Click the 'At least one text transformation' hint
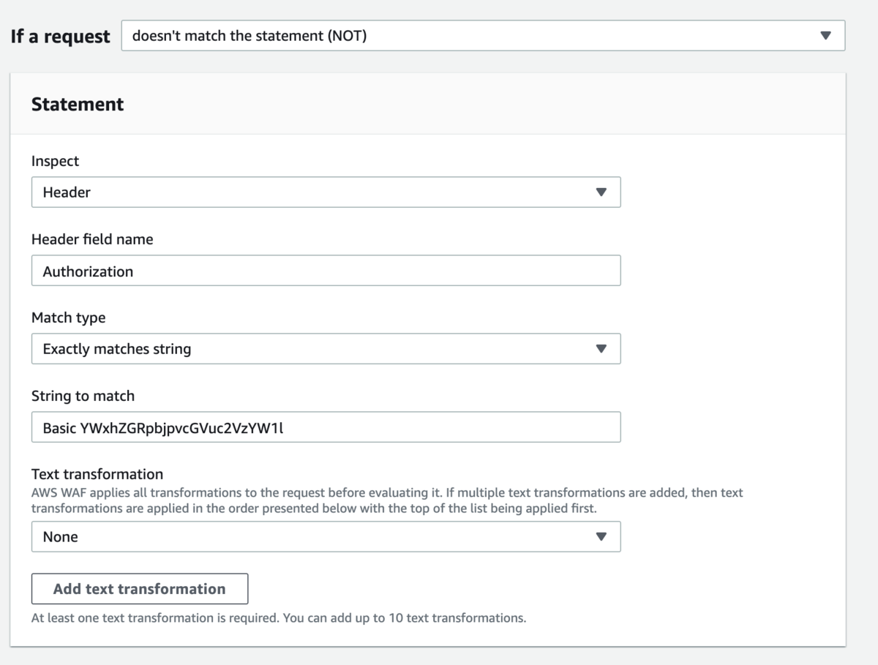878x665 pixels. 278,617
